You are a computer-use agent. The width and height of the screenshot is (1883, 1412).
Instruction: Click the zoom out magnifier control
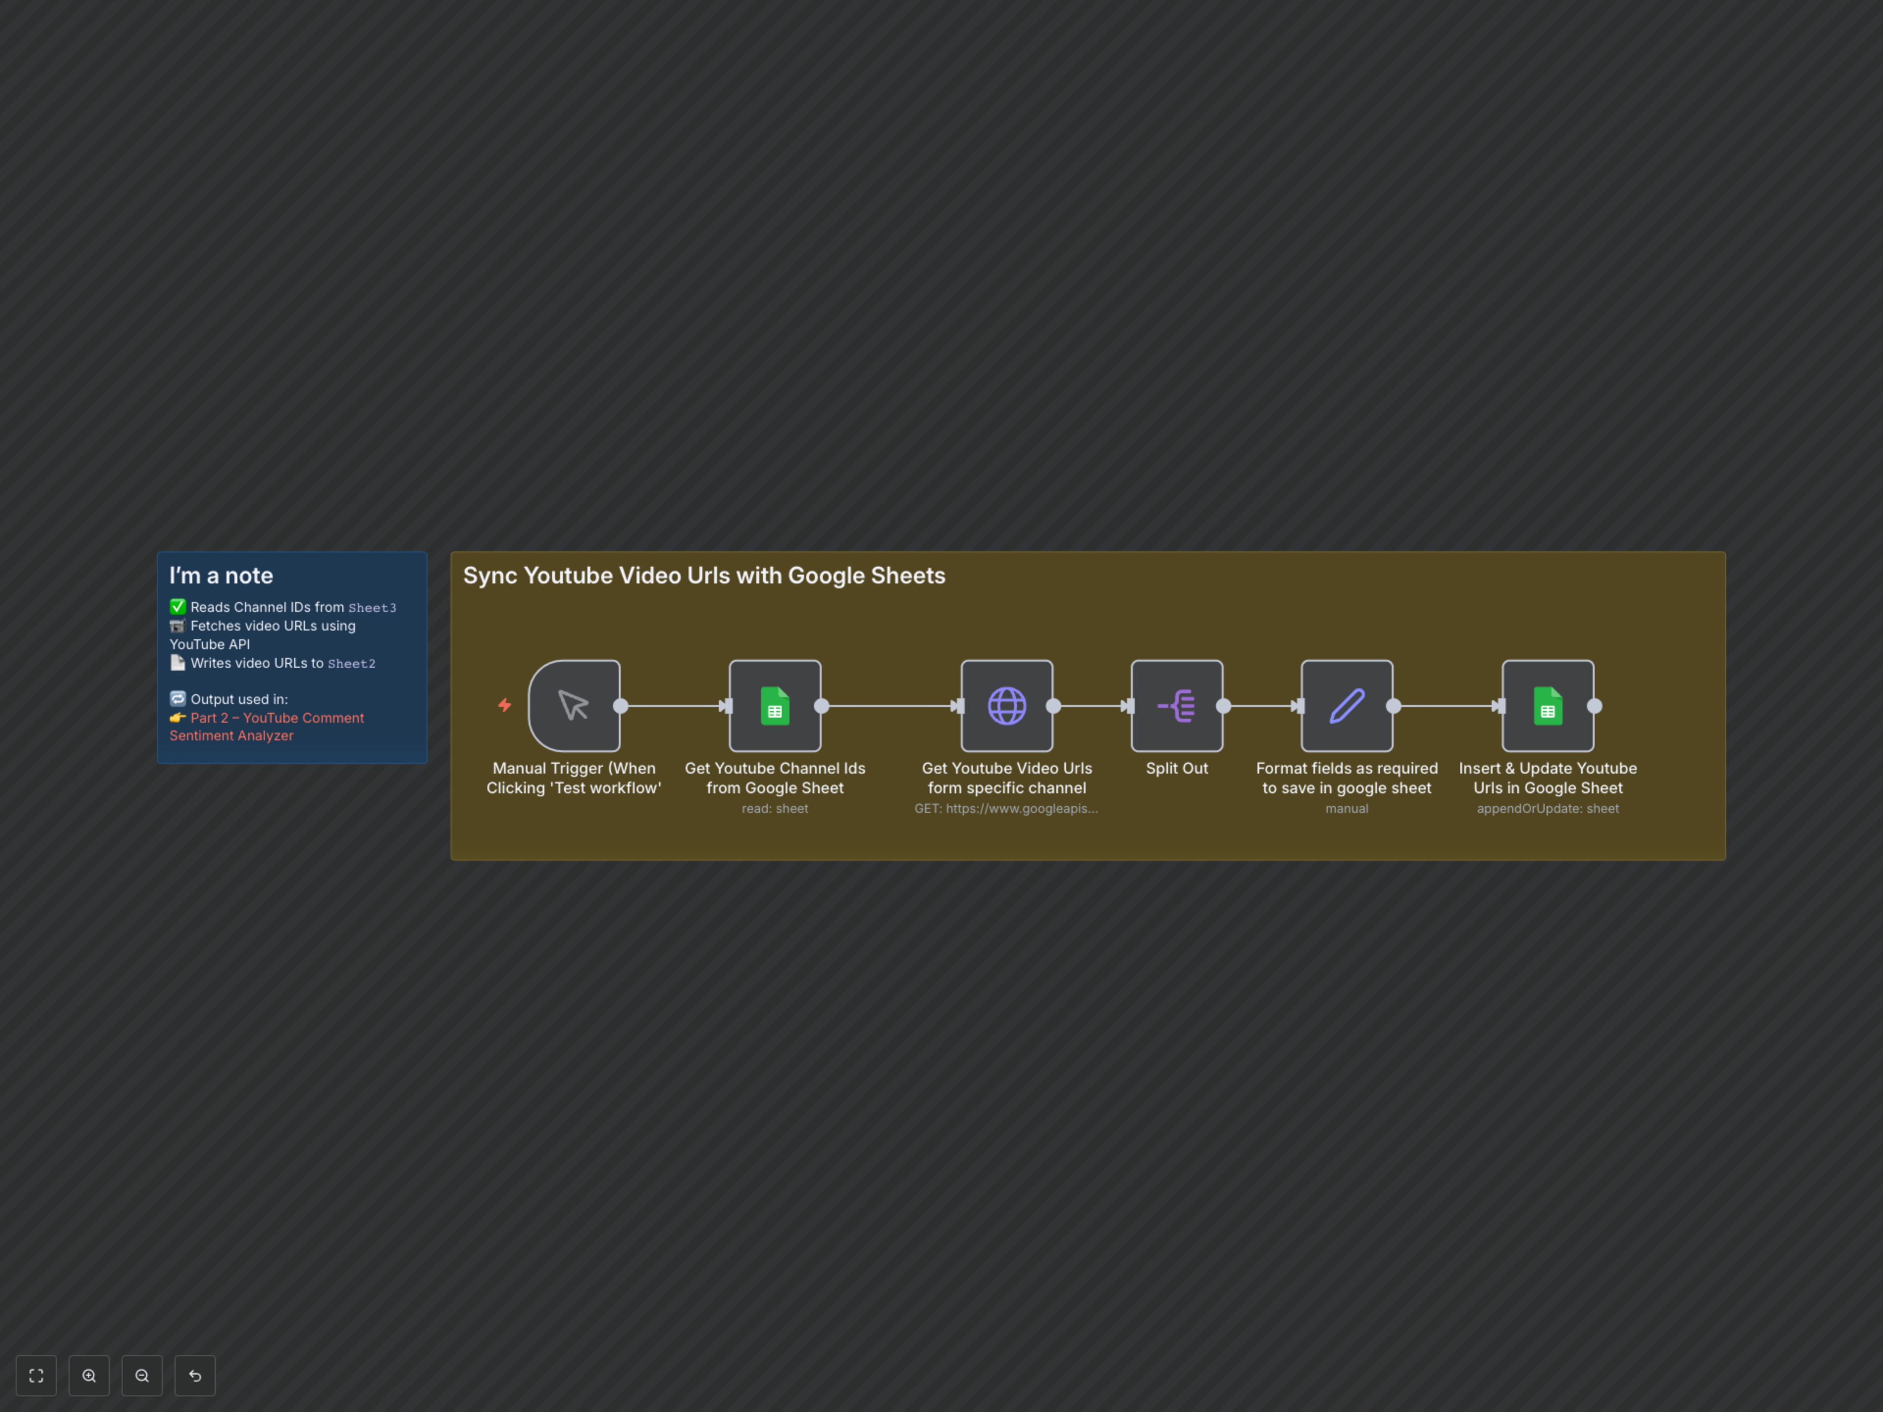point(142,1375)
